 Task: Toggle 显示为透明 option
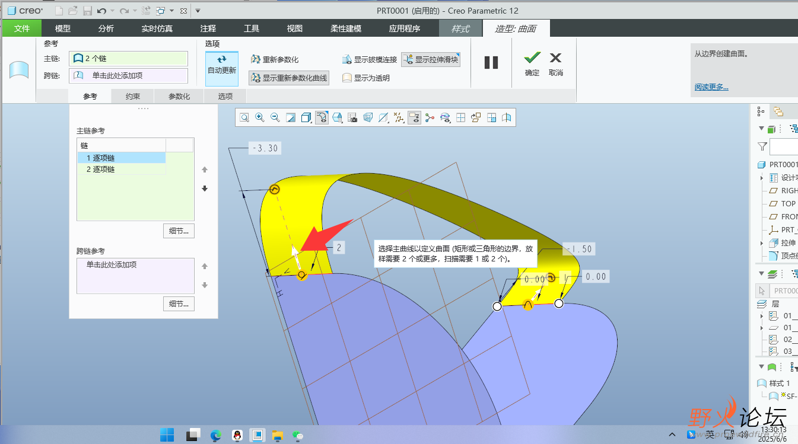click(365, 78)
